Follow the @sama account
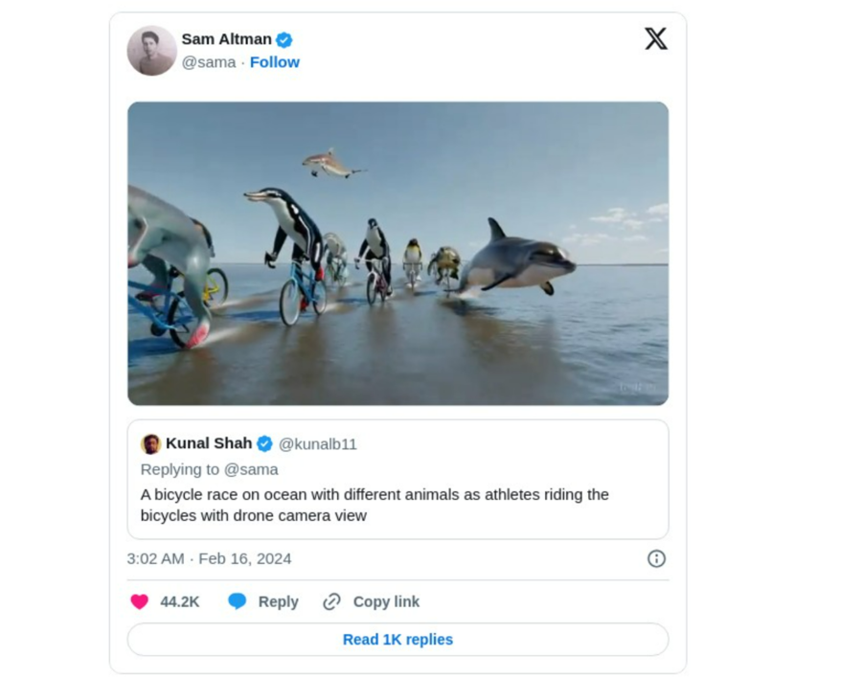This screenshot has height=678, width=862. (x=274, y=62)
